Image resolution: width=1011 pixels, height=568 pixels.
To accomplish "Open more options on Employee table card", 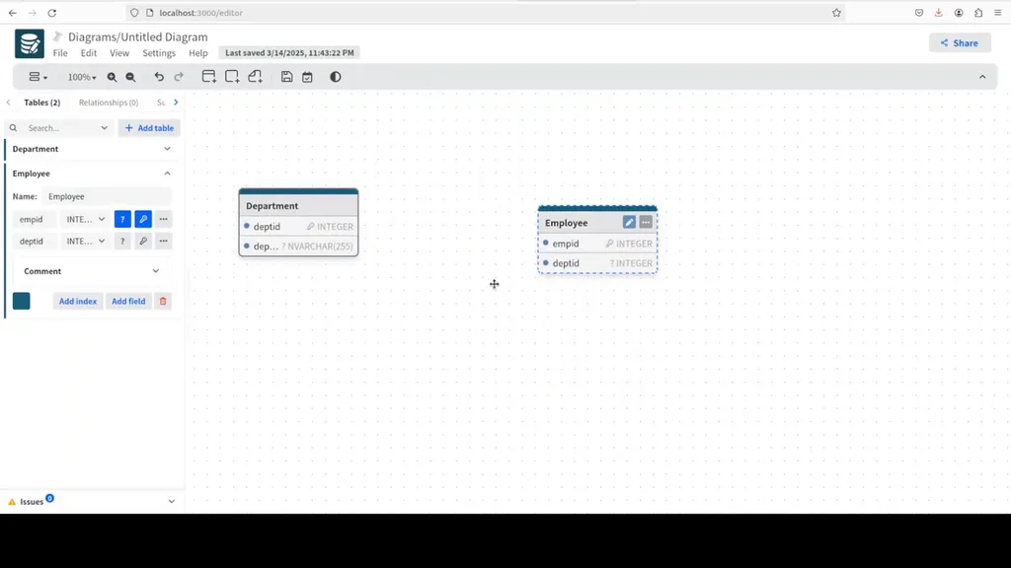I will tap(646, 222).
